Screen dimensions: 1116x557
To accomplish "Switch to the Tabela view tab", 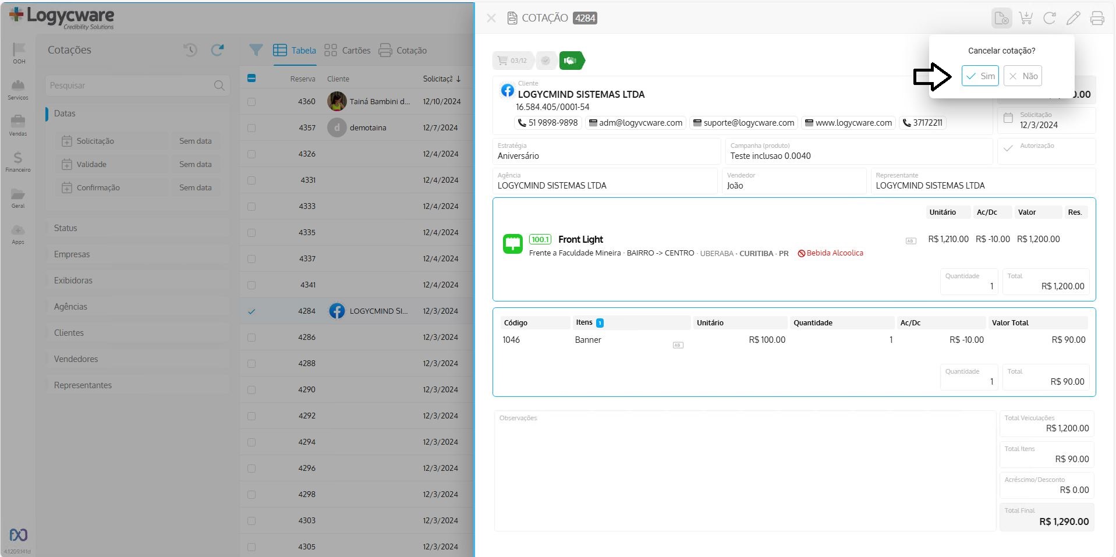I will point(295,51).
